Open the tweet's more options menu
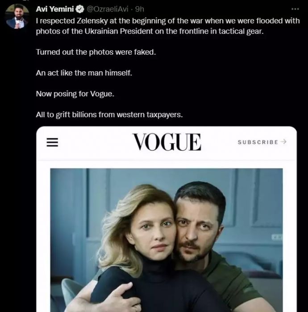The height and width of the screenshot is (312, 308). [295, 9]
